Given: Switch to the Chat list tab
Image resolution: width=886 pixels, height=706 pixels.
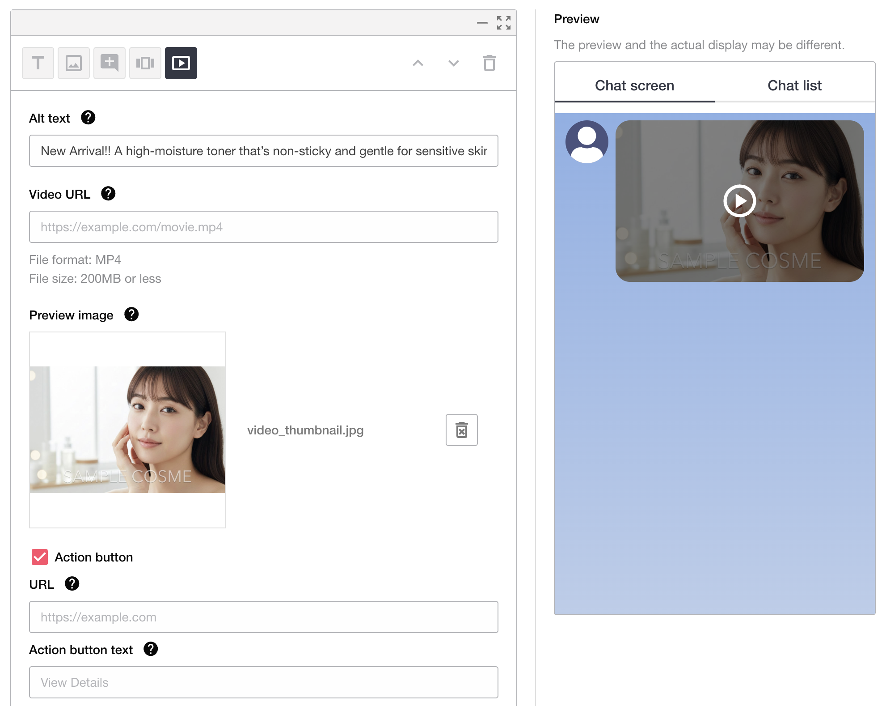Looking at the screenshot, I should point(794,85).
